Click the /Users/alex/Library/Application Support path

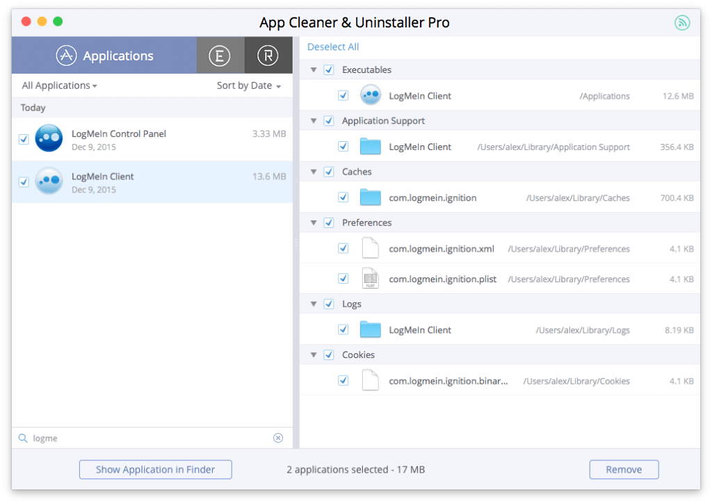click(553, 147)
